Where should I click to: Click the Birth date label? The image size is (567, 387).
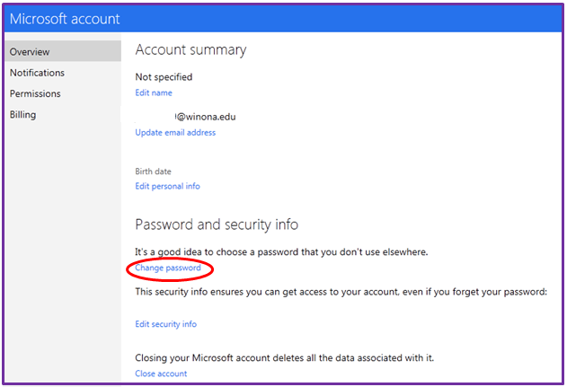coord(153,172)
